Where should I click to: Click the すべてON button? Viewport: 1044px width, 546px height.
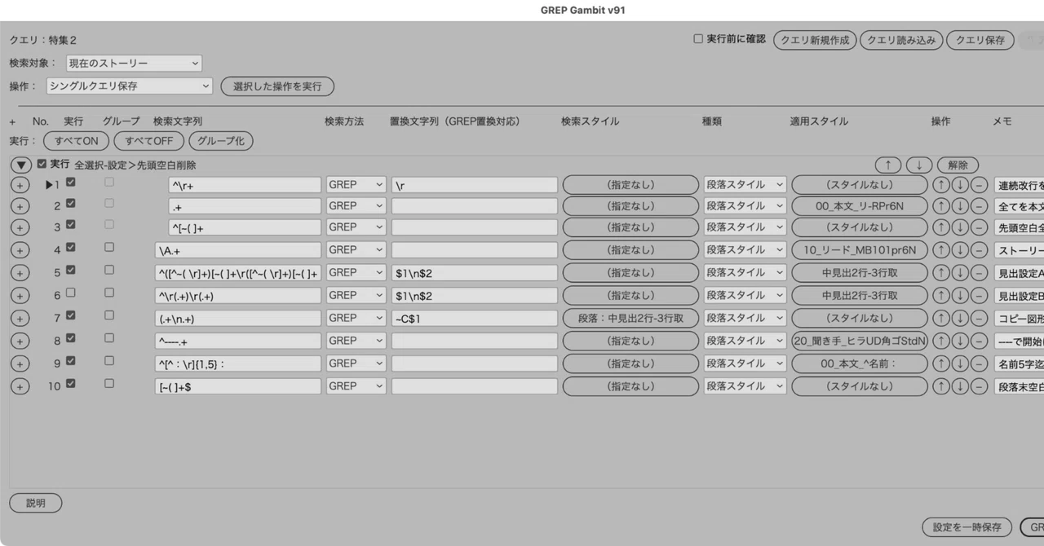tap(76, 141)
